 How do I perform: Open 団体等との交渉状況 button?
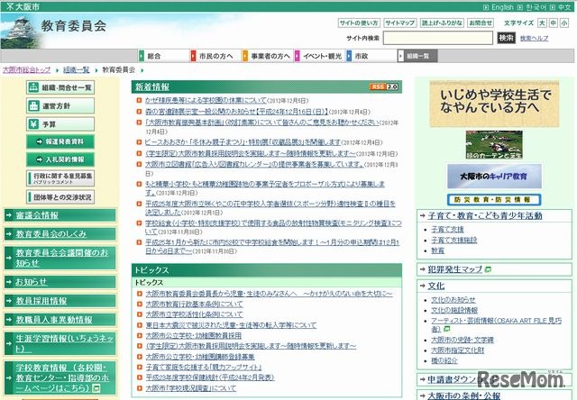pyautogui.click(x=60, y=197)
